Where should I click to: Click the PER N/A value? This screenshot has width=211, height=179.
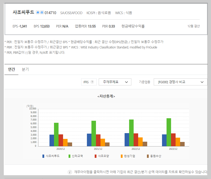point(62,26)
